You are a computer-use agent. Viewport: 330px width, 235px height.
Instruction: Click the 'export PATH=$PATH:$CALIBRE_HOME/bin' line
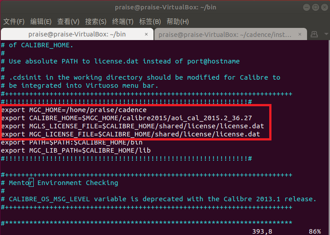72,142
